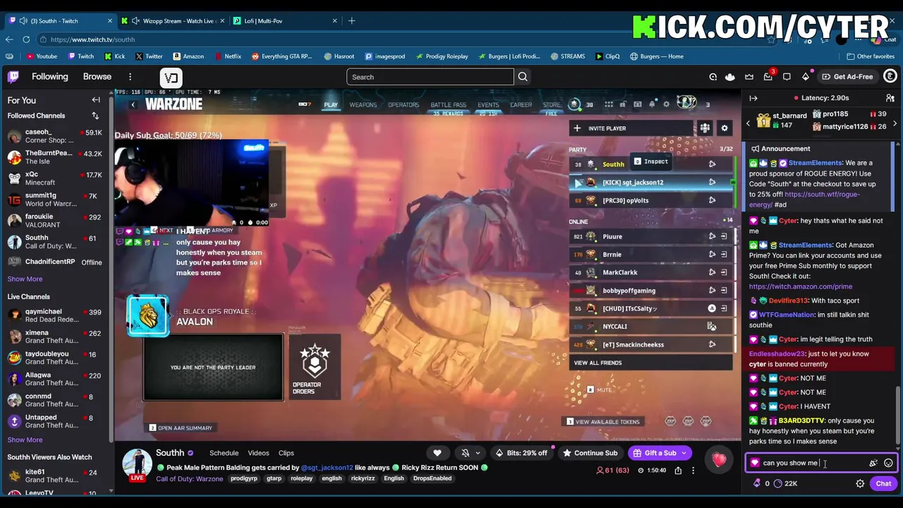Toggle the notification bell for Southh
903x508 pixels.
click(465, 453)
